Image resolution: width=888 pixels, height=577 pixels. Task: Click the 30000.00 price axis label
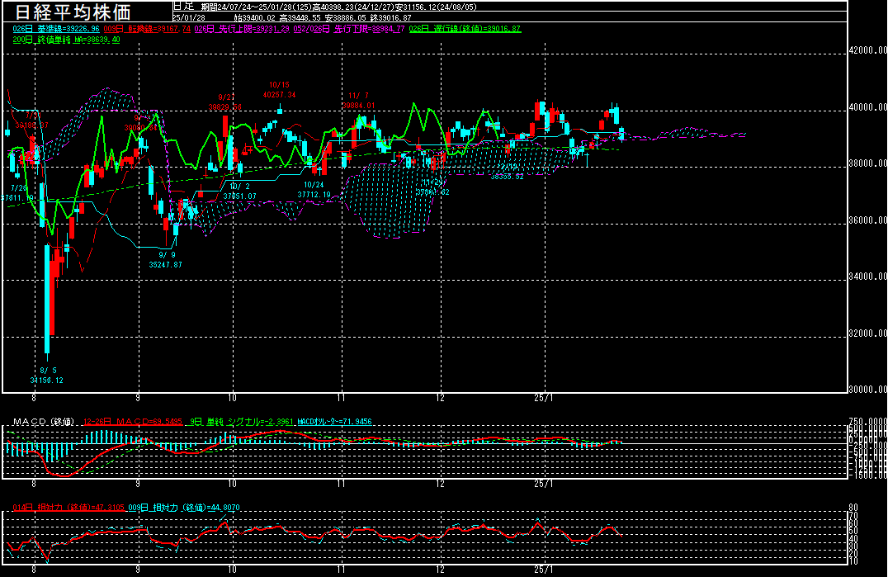pos(868,390)
